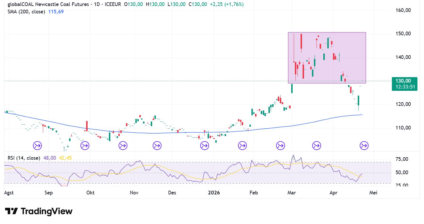The image size is (424, 224).
Task: Click the late-November contract rollover marker
Action: click(157, 146)
